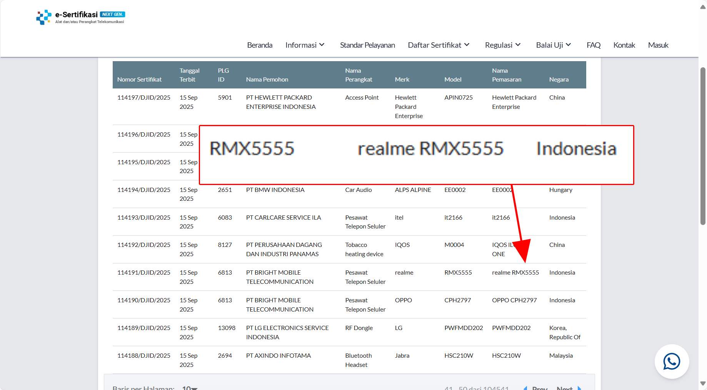
Task: Select certificate 114191/DJID/2025 row
Action: [x=143, y=273]
